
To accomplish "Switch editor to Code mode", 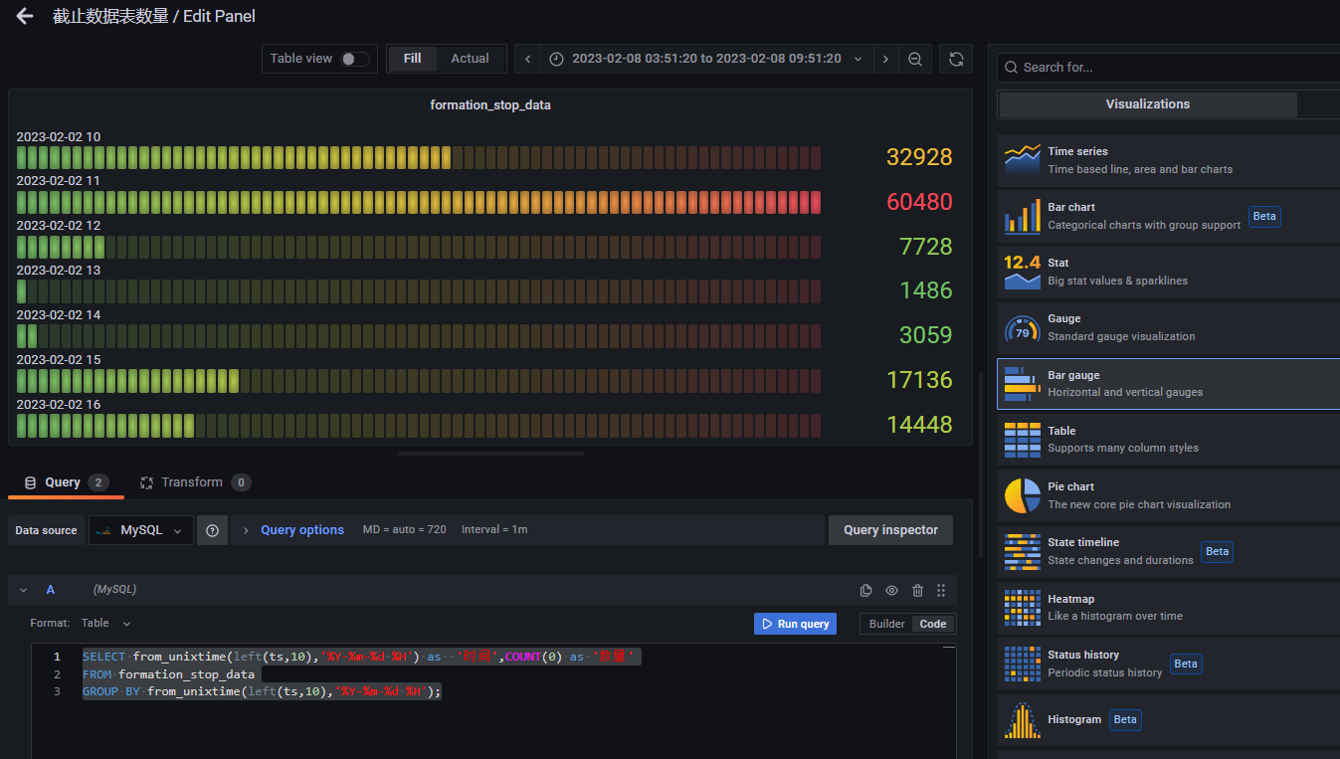I will [x=933, y=624].
